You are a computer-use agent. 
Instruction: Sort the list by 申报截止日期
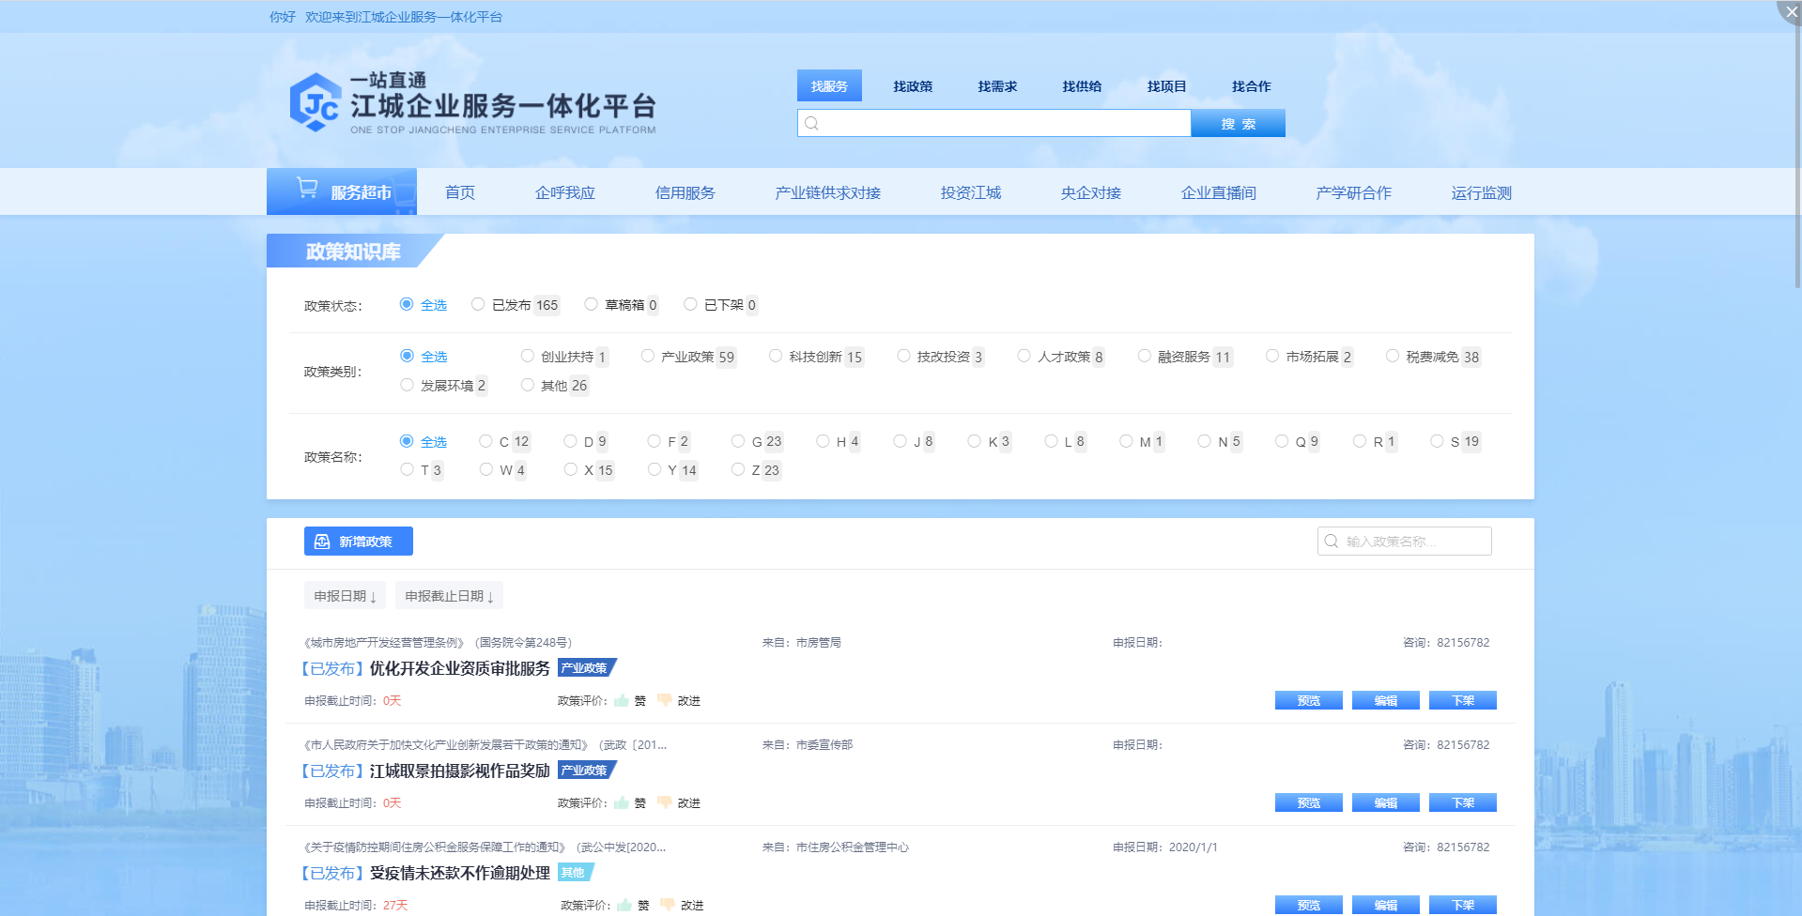pyautogui.click(x=449, y=596)
